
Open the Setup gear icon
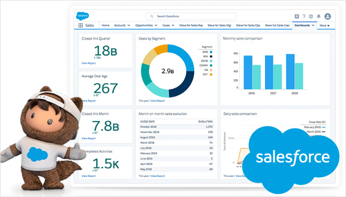pyautogui.click(x=311, y=16)
